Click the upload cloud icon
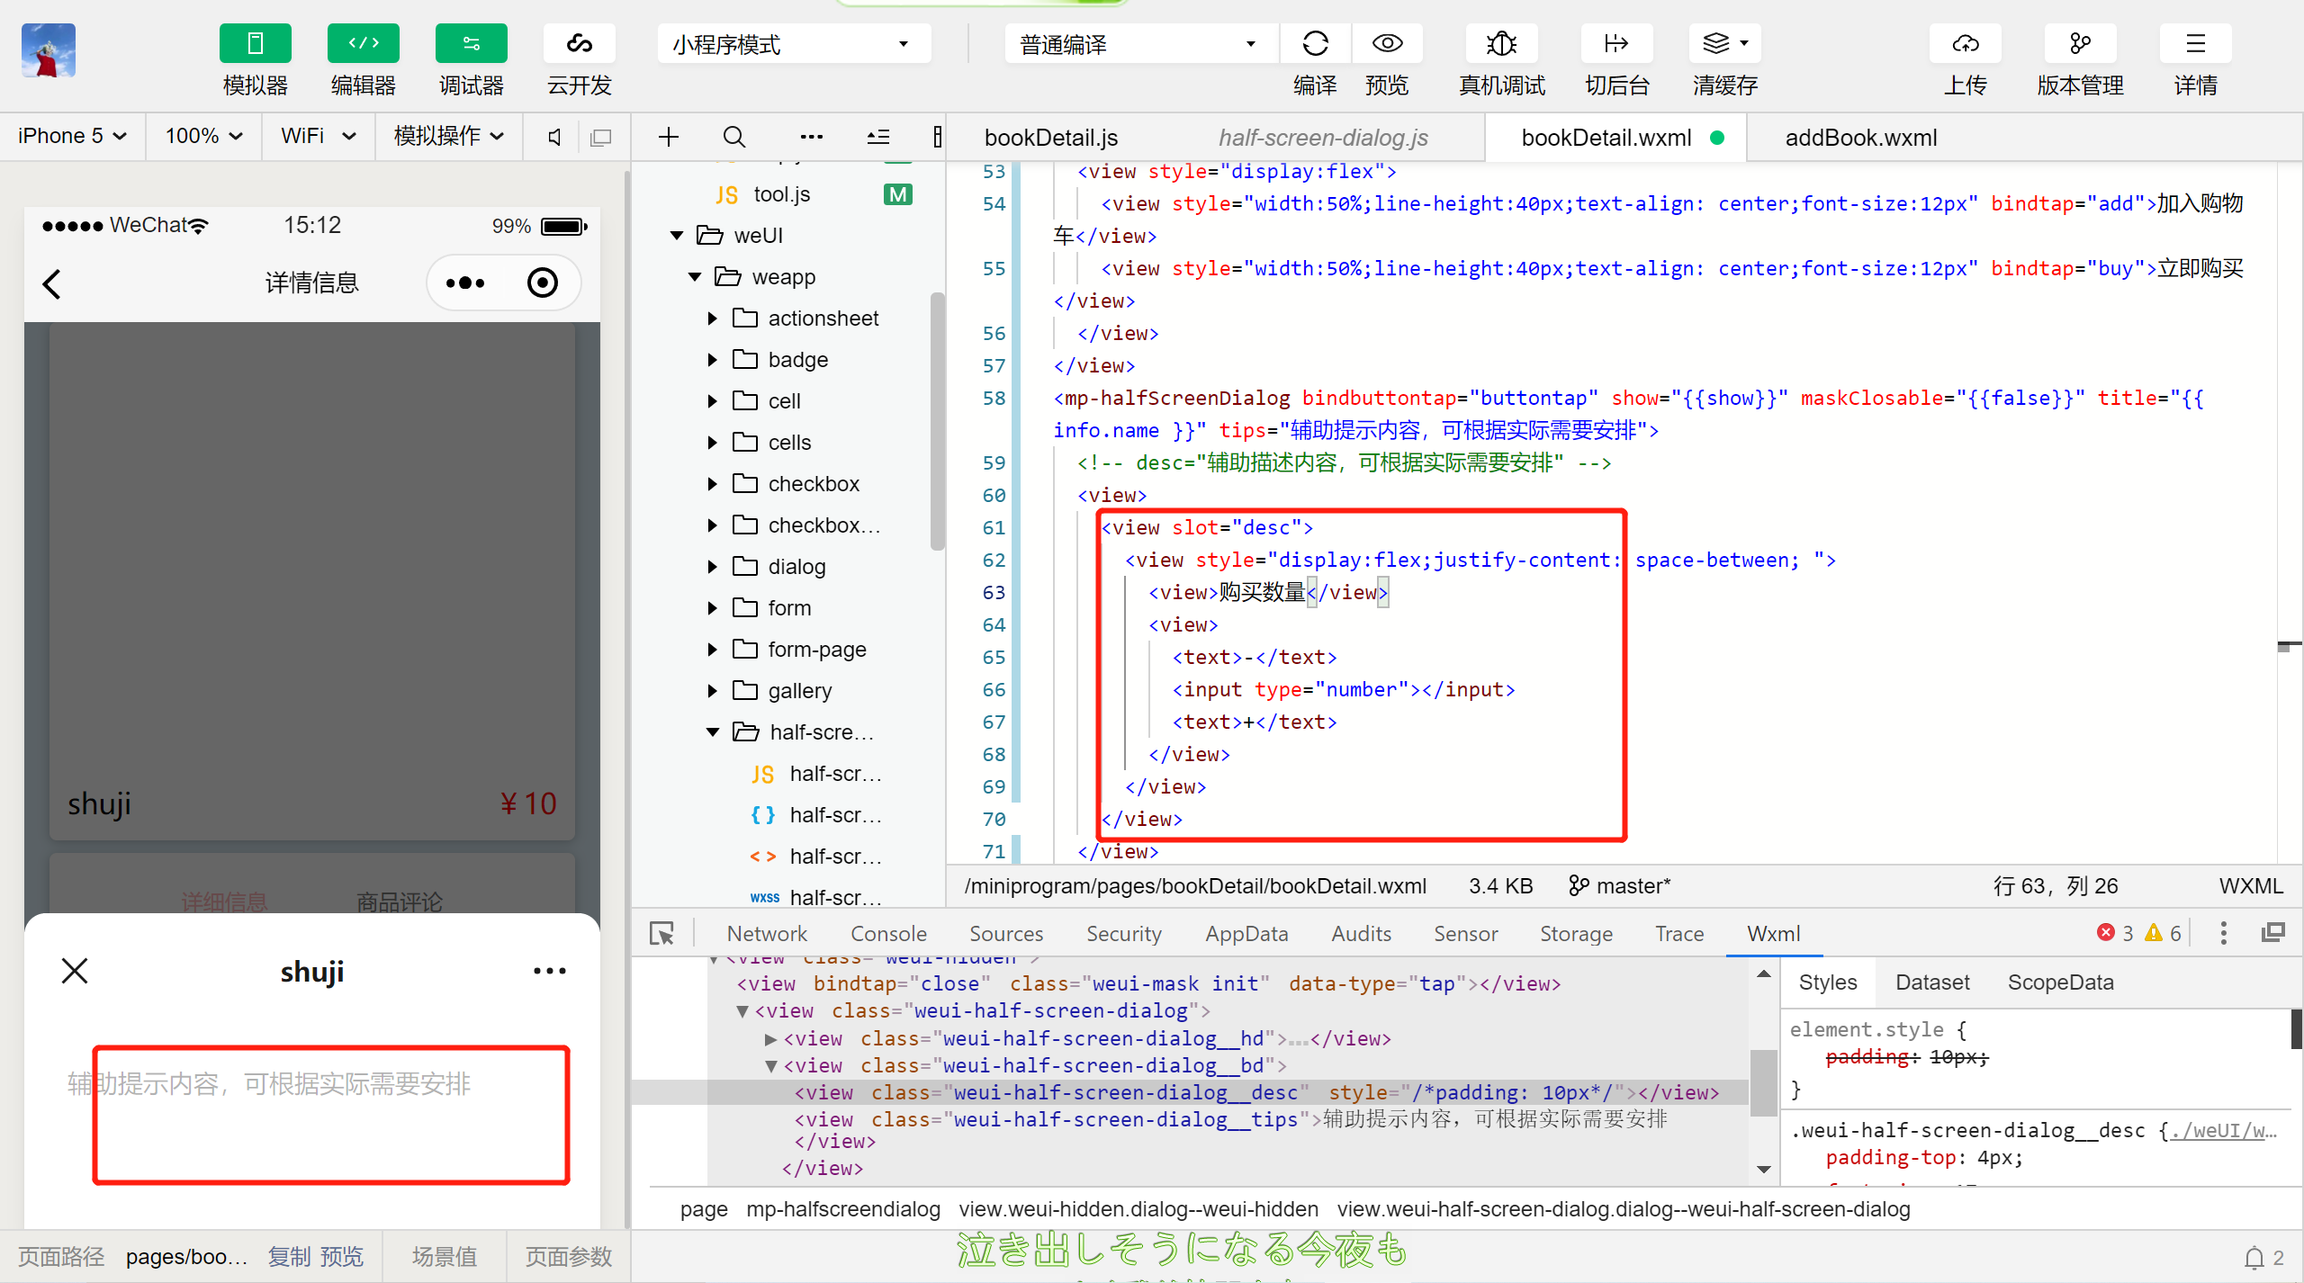2304x1283 pixels. coord(1965,43)
